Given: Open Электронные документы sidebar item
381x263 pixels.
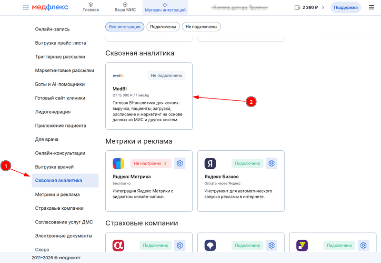Looking at the screenshot, I should point(63,236).
